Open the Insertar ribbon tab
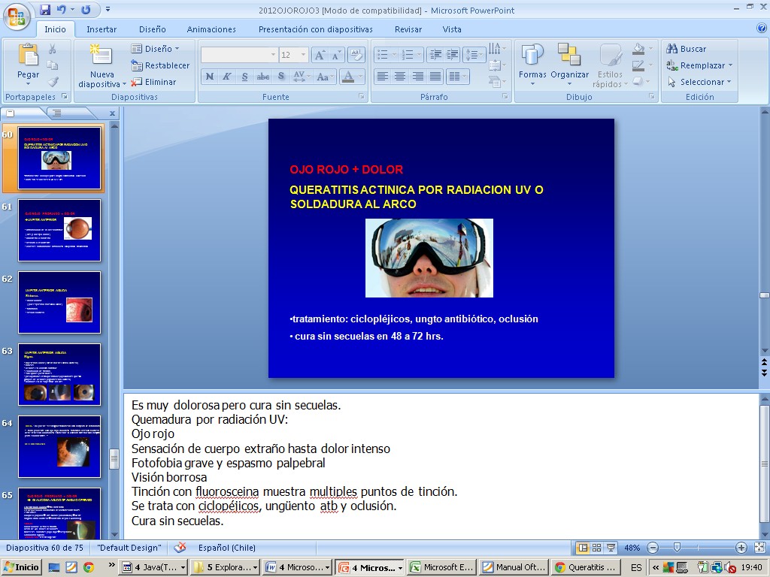Image resolution: width=770 pixels, height=577 pixels. (102, 29)
